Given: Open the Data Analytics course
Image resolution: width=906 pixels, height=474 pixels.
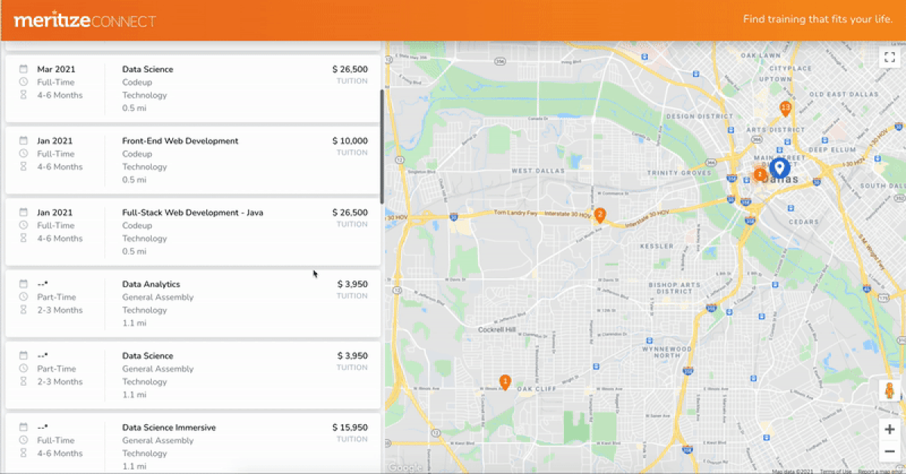Looking at the screenshot, I should tap(151, 284).
